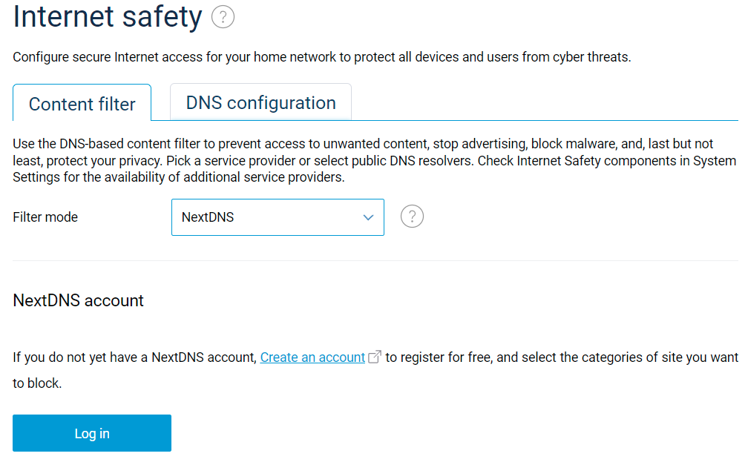Click the 'Configure secure Internet access' intro sentence
The image size is (748, 462).
click(322, 57)
